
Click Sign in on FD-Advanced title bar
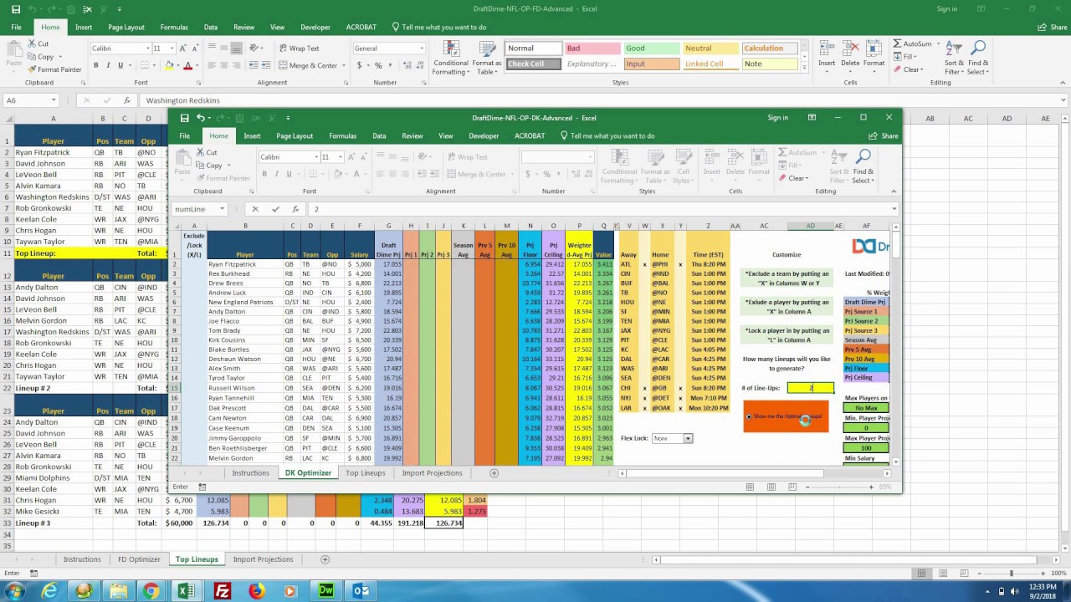(946, 8)
